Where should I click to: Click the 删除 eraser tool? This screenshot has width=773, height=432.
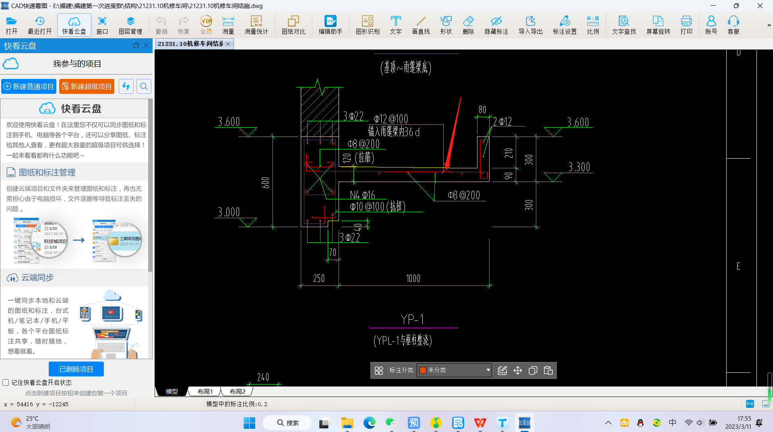(x=468, y=25)
